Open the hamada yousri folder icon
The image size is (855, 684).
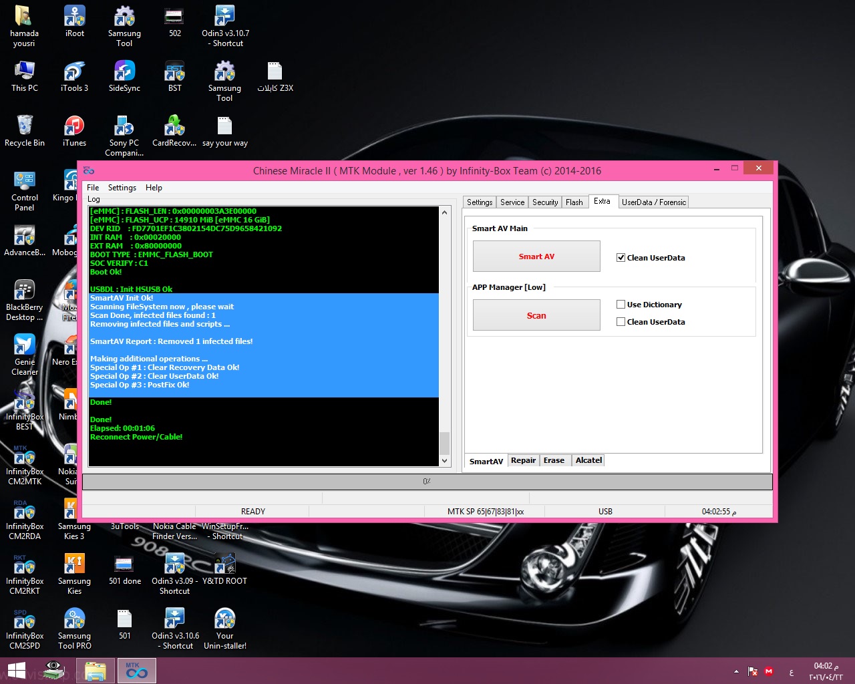tap(24, 25)
